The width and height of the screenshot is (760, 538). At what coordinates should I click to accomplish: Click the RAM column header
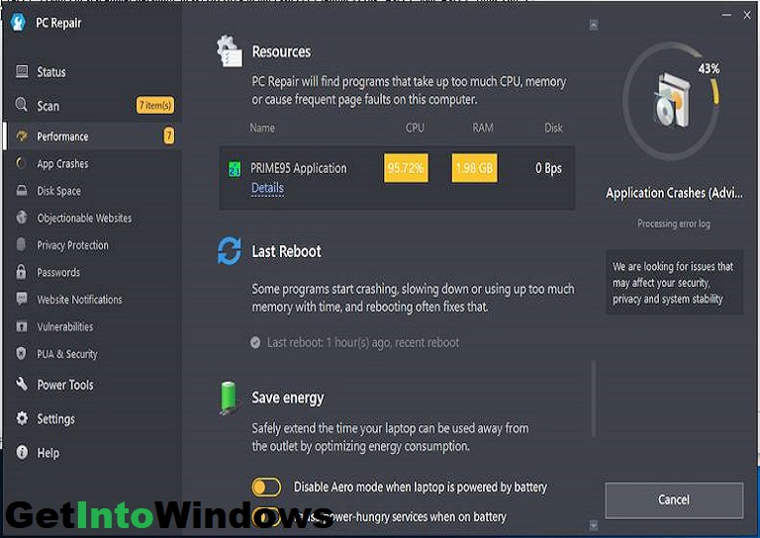tap(483, 128)
